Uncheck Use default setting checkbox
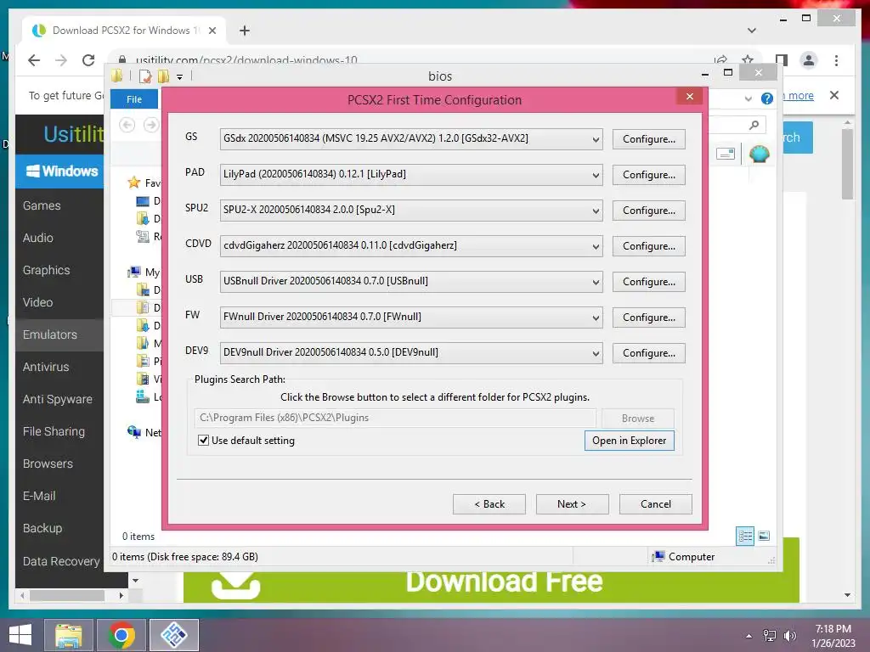 [204, 441]
